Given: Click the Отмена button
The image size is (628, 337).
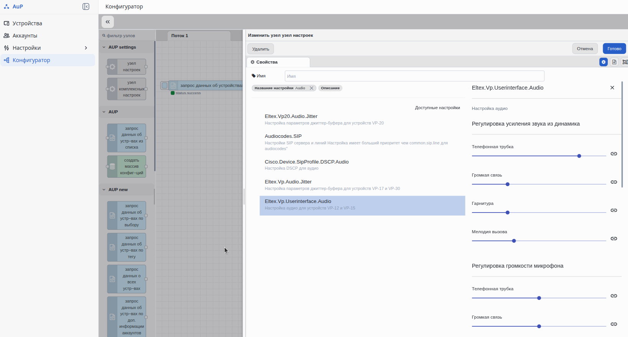Looking at the screenshot, I should (585, 49).
